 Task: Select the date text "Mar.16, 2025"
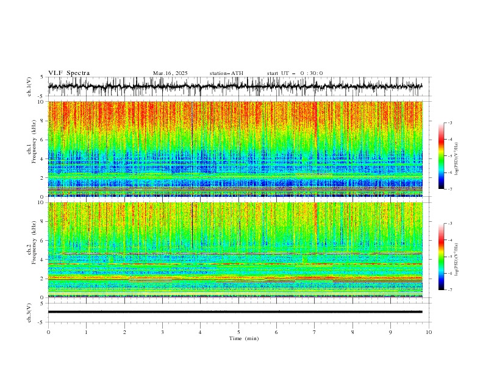pos(170,73)
